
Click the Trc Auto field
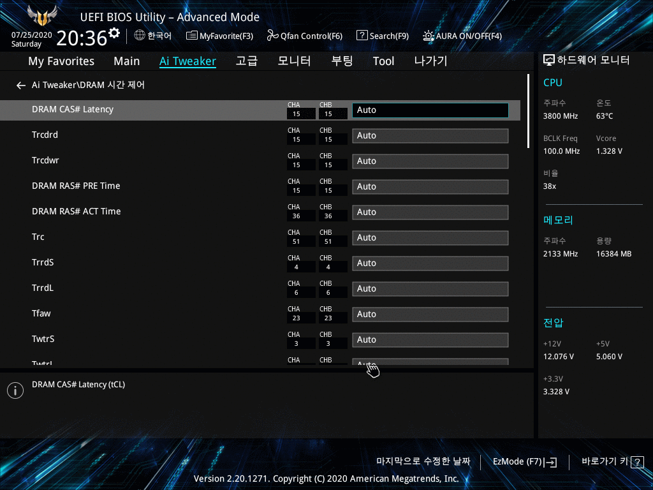430,238
